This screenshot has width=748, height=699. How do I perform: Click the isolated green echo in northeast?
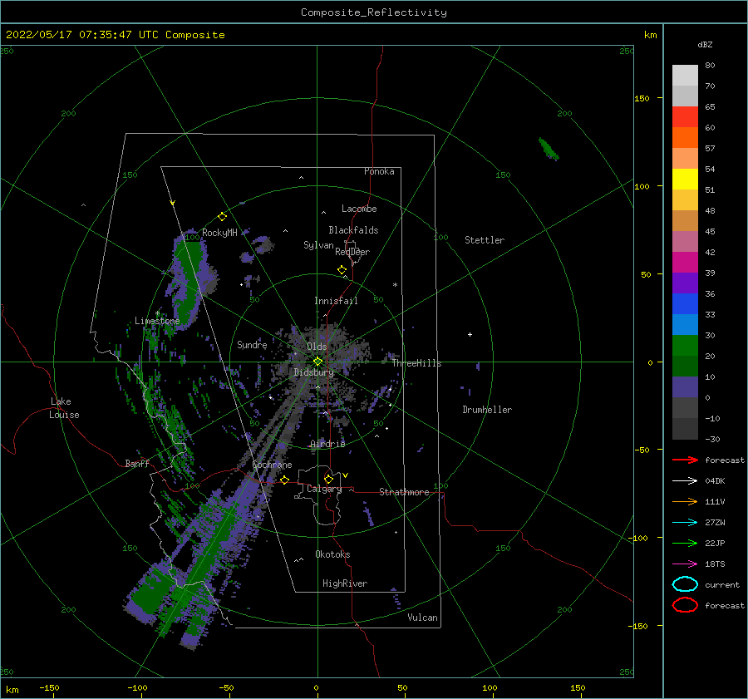549,149
